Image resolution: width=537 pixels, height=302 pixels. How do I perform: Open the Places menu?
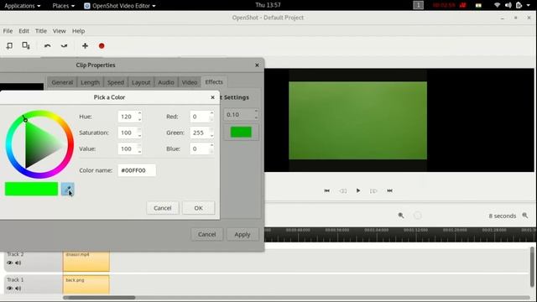[64, 6]
